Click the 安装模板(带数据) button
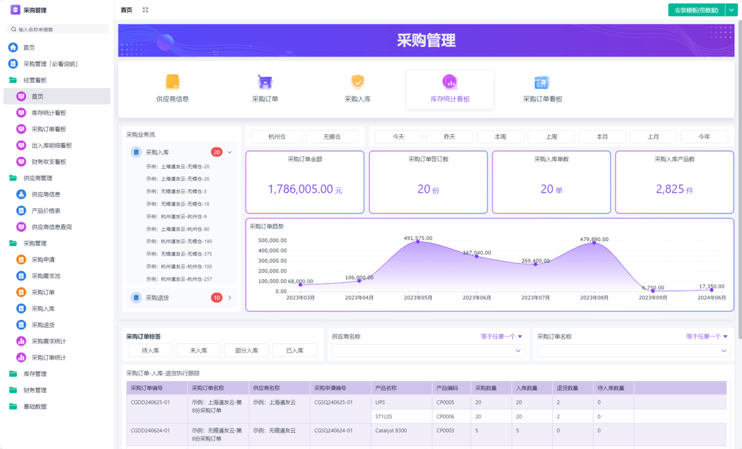 (x=696, y=10)
